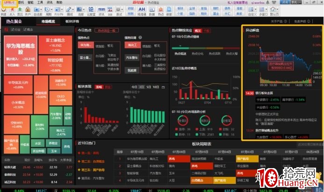Open the 帮助 menu
The width and height of the screenshot is (324, 192).
tap(59, 2)
